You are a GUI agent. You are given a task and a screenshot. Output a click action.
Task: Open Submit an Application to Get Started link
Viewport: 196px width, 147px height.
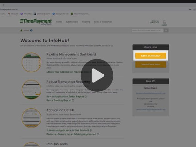click(68, 130)
